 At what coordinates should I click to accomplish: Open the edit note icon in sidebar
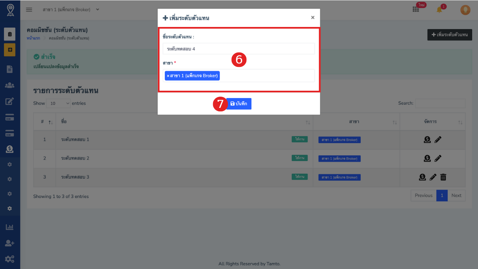10,101
